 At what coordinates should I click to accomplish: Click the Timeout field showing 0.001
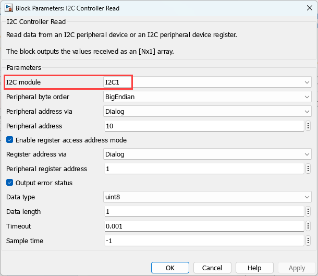tap(203, 226)
